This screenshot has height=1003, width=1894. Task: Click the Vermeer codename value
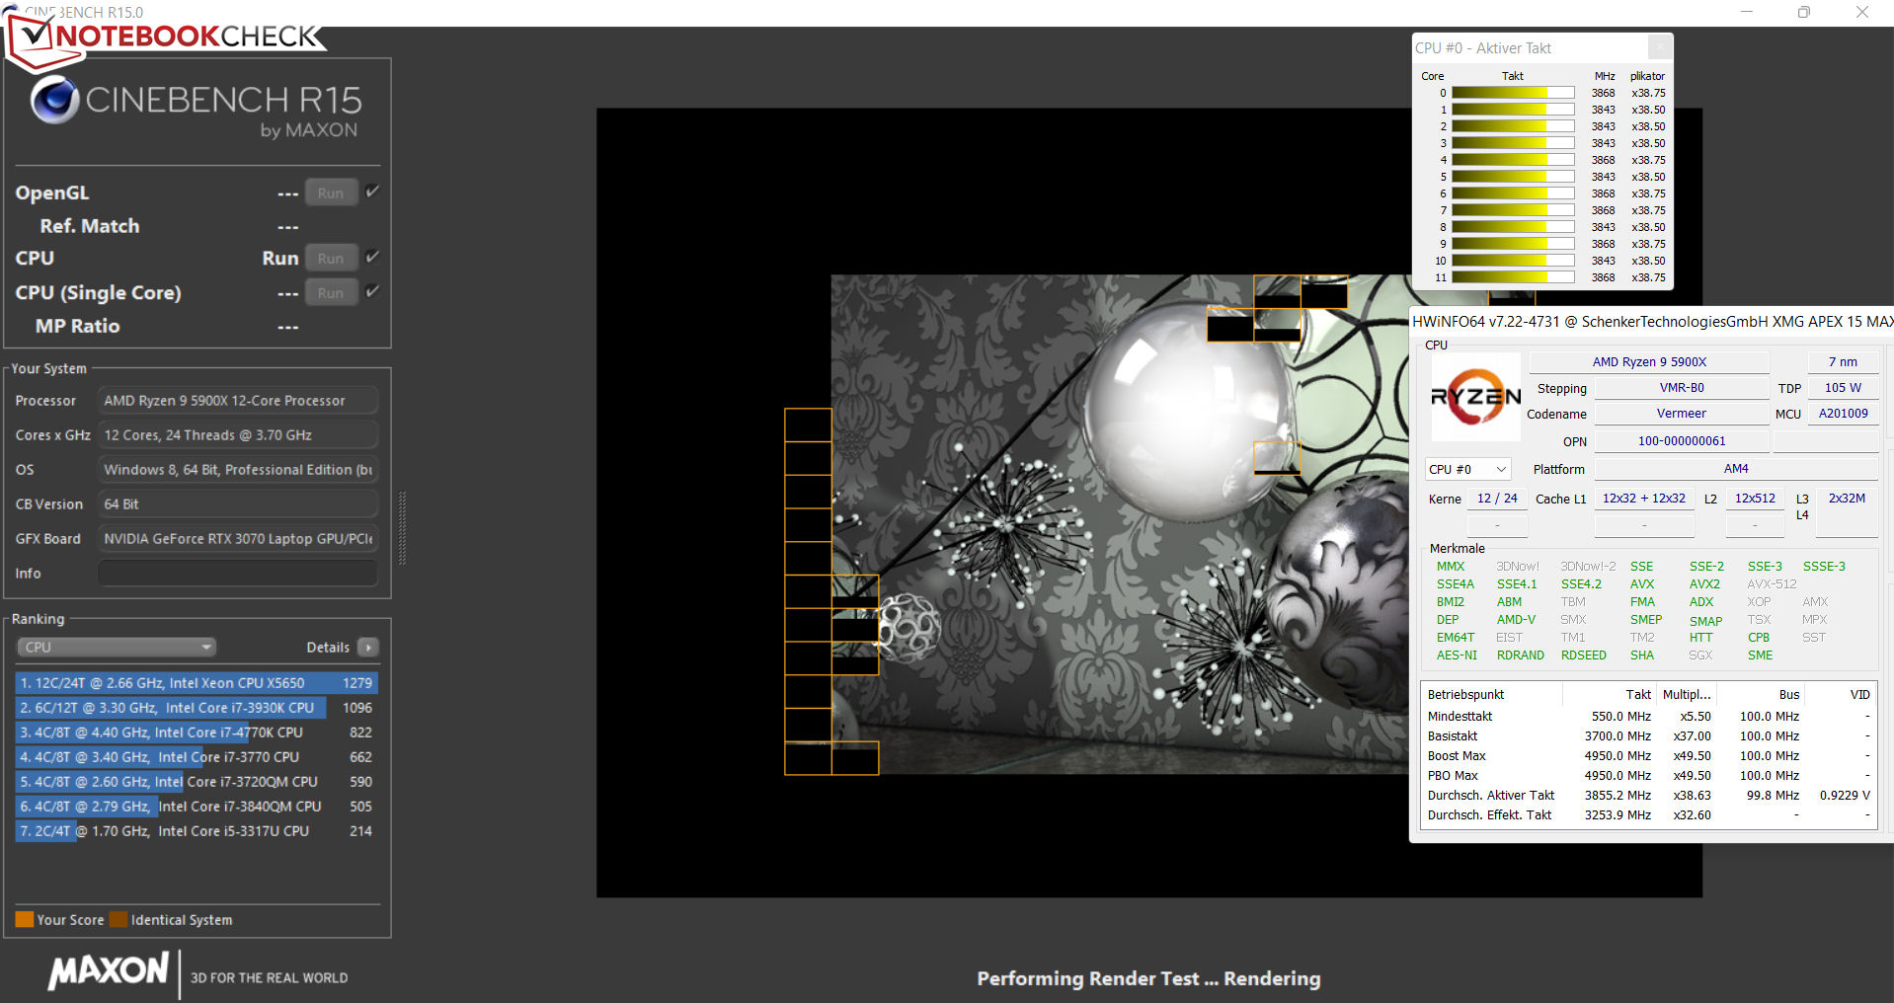pos(1682,414)
